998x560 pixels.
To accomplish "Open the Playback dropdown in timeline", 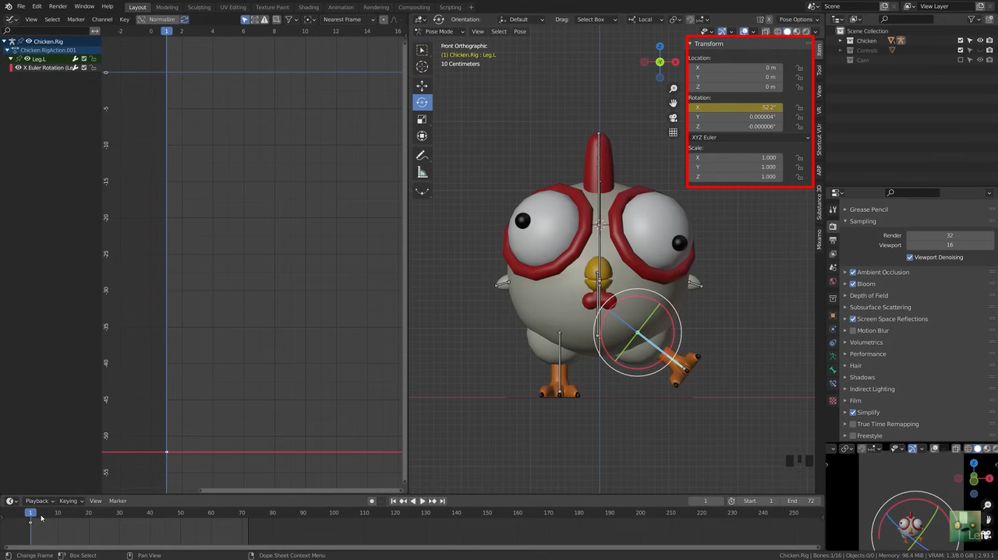I will click(39, 501).
